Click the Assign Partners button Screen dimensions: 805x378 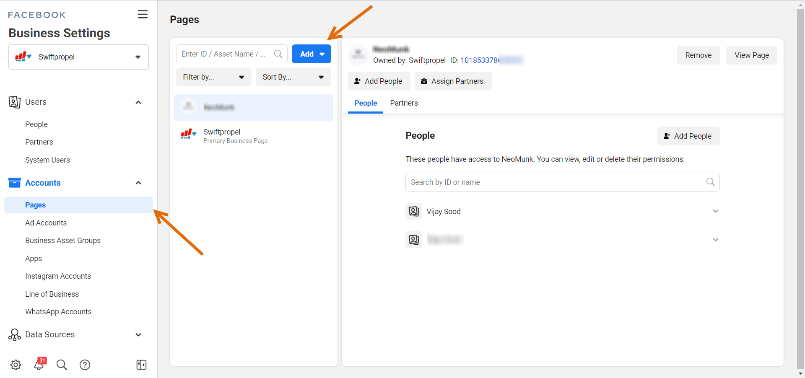click(453, 81)
